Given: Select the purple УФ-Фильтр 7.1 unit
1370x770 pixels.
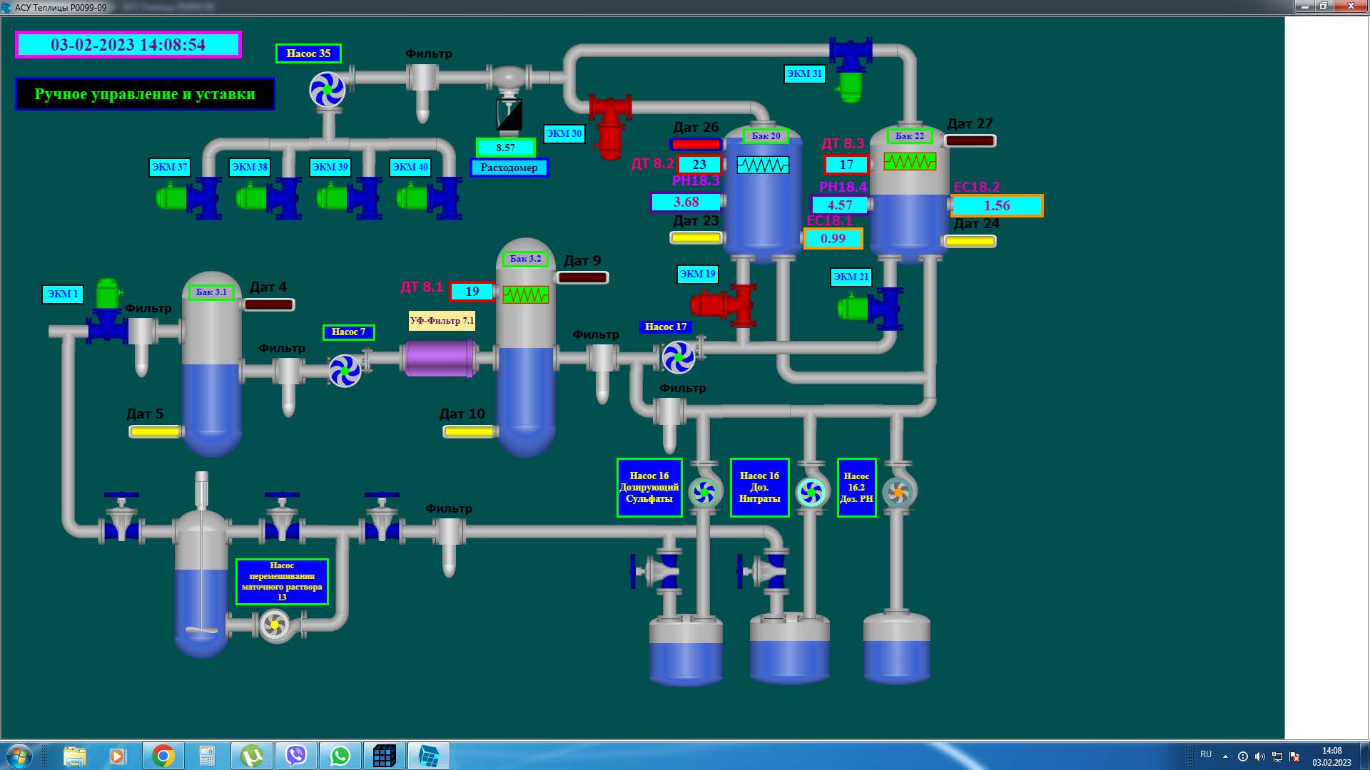Looking at the screenshot, I should pos(440,358).
